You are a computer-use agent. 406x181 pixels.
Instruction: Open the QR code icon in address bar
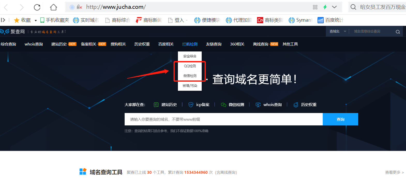[315, 7]
